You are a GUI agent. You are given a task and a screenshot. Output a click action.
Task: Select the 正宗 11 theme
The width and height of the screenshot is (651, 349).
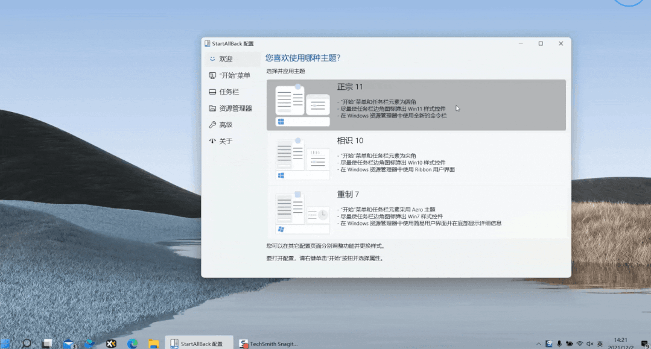tap(416, 104)
